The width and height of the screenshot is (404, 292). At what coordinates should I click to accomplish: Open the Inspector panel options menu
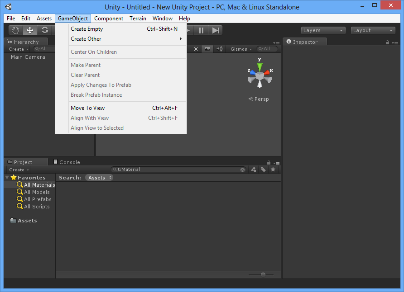395,43
